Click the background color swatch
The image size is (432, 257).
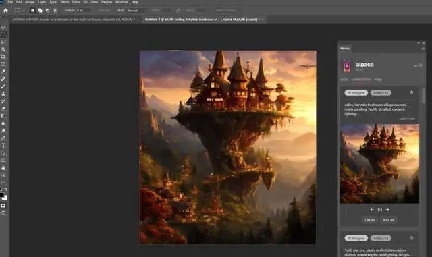point(5,198)
